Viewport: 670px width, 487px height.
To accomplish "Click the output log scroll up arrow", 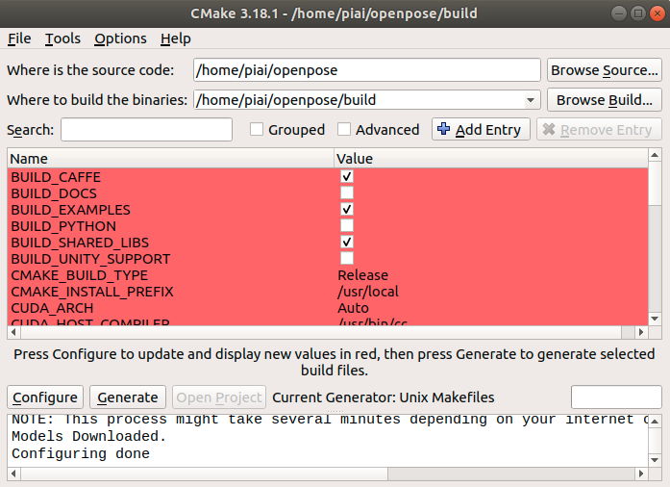I will point(655,421).
